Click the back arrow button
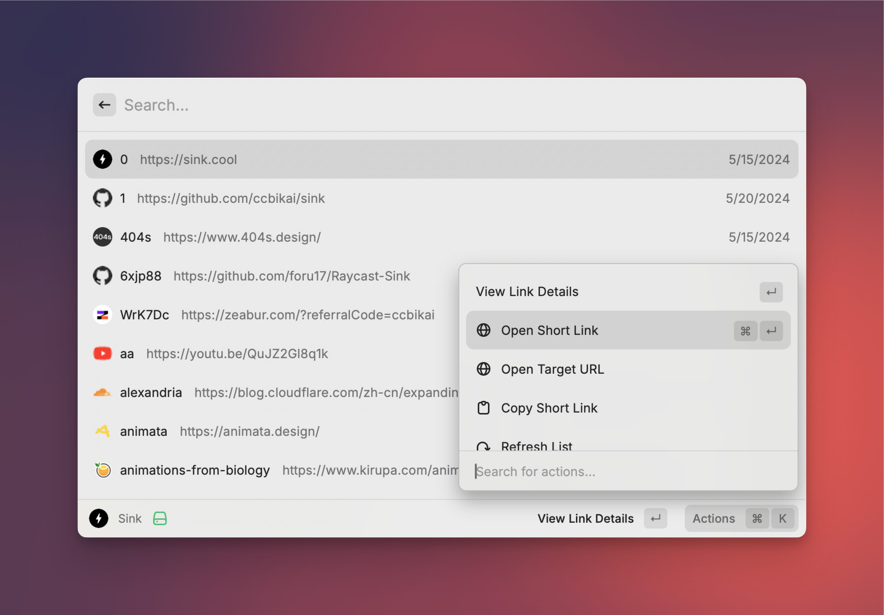Image resolution: width=884 pixels, height=615 pixels. pos(104,105)
